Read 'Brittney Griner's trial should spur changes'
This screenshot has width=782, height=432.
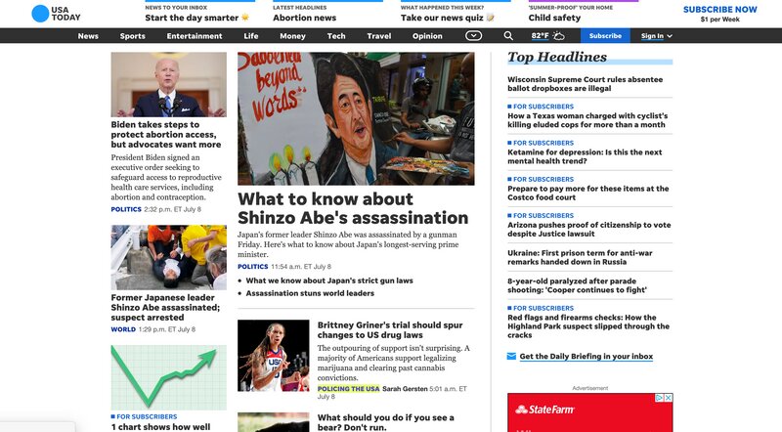pyautogui.click(x=390, y=329)
